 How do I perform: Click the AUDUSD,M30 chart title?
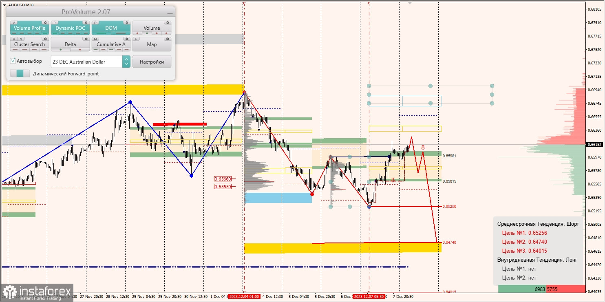coord(21,5)
